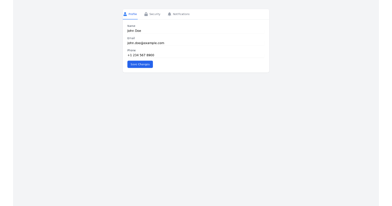Click the underline beneath the Phone field
The height and width of the screenshot is (206, 392).
[196, 58]
